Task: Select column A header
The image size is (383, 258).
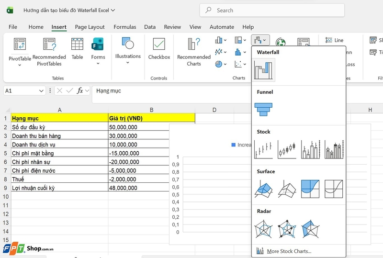Action: pyautogui.click(x=59, y=110)
